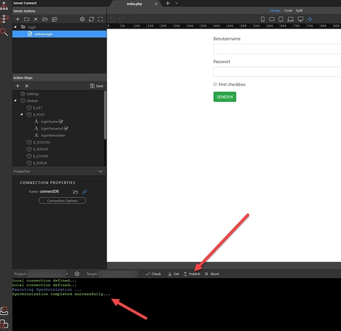Click the Benutzername input field
The height and width of the screenshot is (331, 341).
[x=277, y=49]
